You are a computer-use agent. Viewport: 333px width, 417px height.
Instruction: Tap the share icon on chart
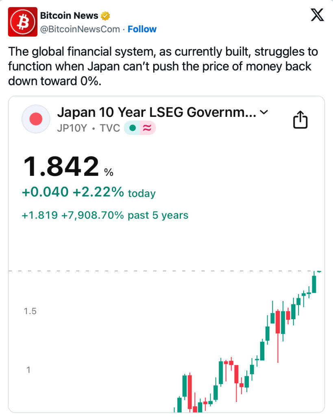pos(300,120)
